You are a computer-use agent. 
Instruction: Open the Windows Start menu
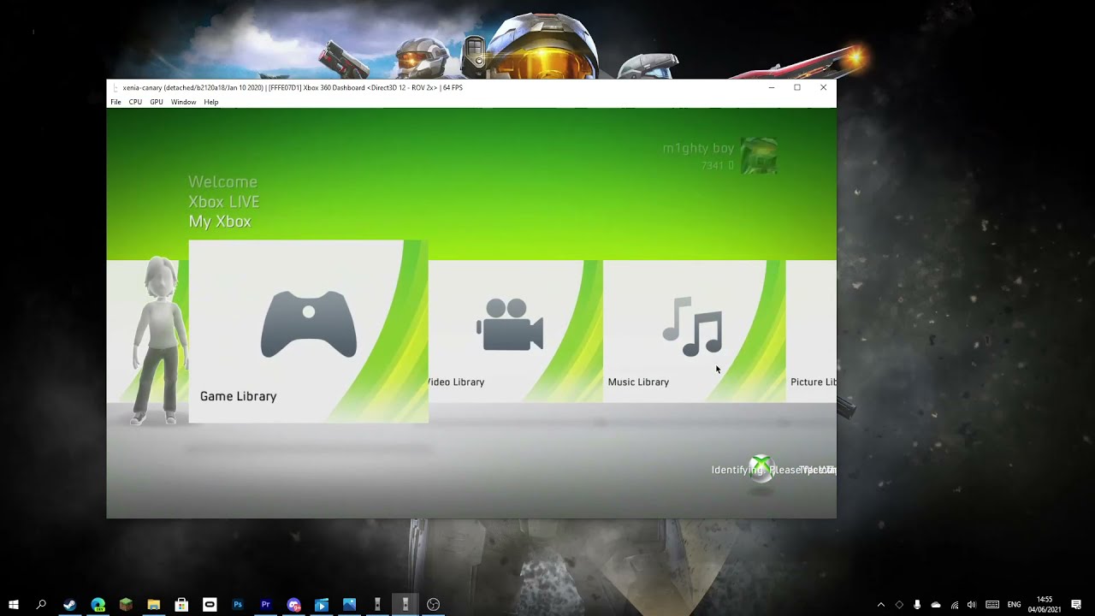coord(14,605)
